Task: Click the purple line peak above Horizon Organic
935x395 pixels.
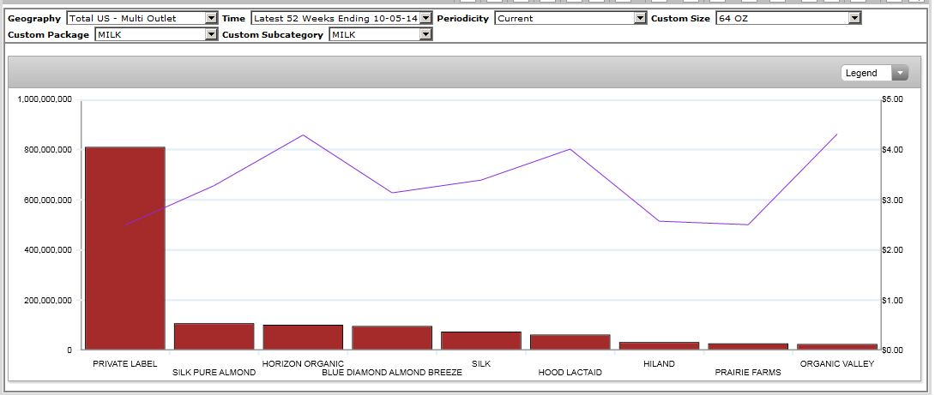Action: pyautogui.click(x=303, y=135)
